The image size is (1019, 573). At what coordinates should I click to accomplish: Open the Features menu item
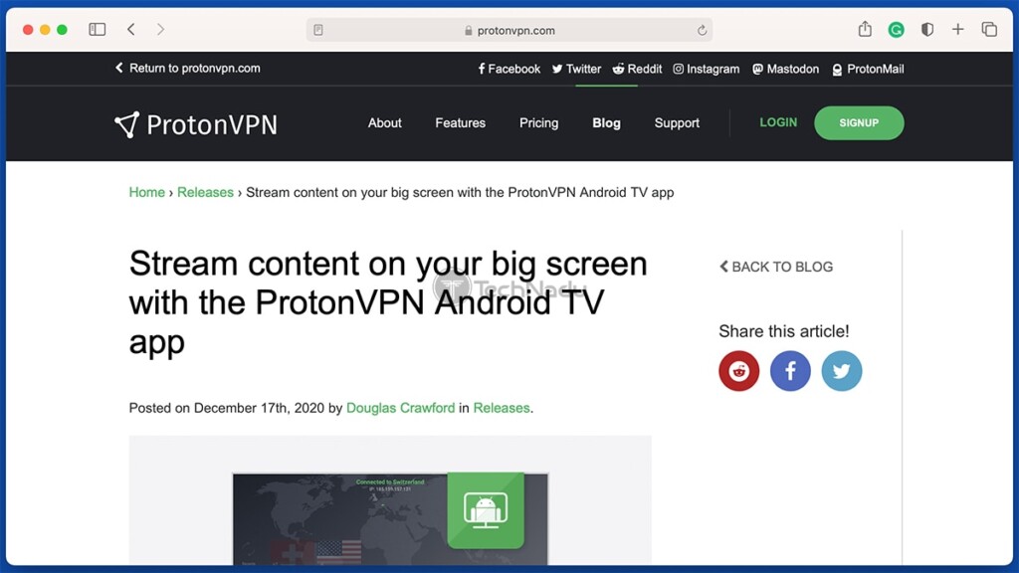click(460, 122)
